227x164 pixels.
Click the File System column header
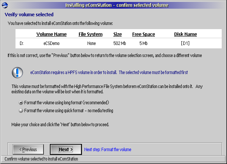point(91,34)
